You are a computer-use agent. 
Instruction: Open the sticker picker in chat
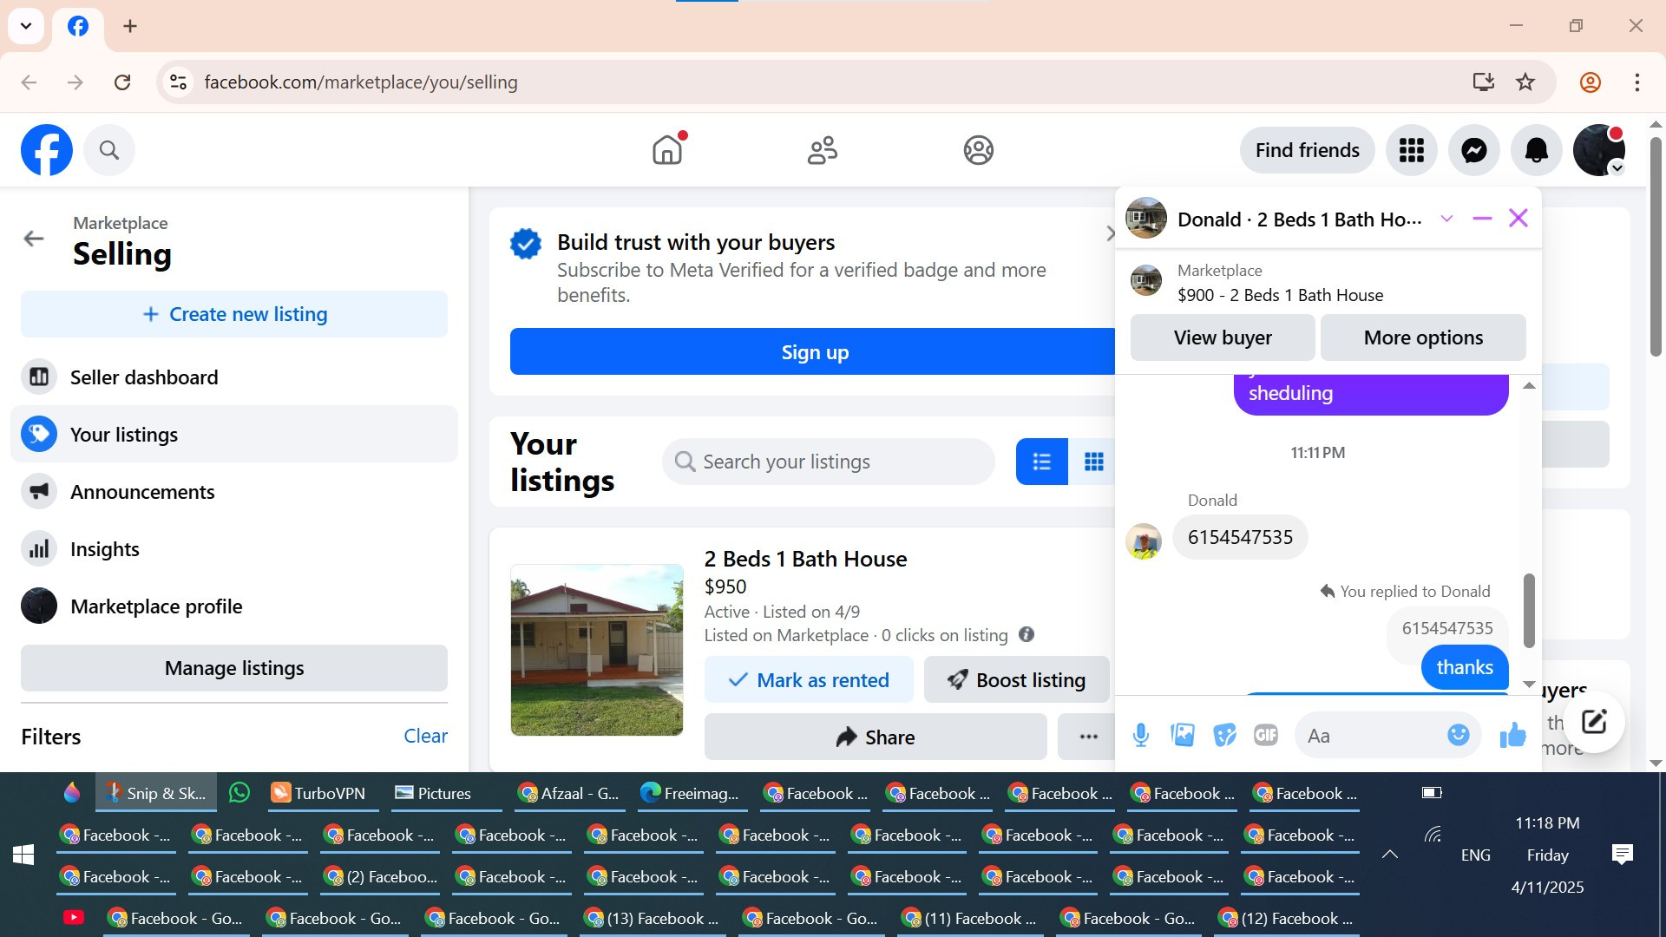[1224, 736]
